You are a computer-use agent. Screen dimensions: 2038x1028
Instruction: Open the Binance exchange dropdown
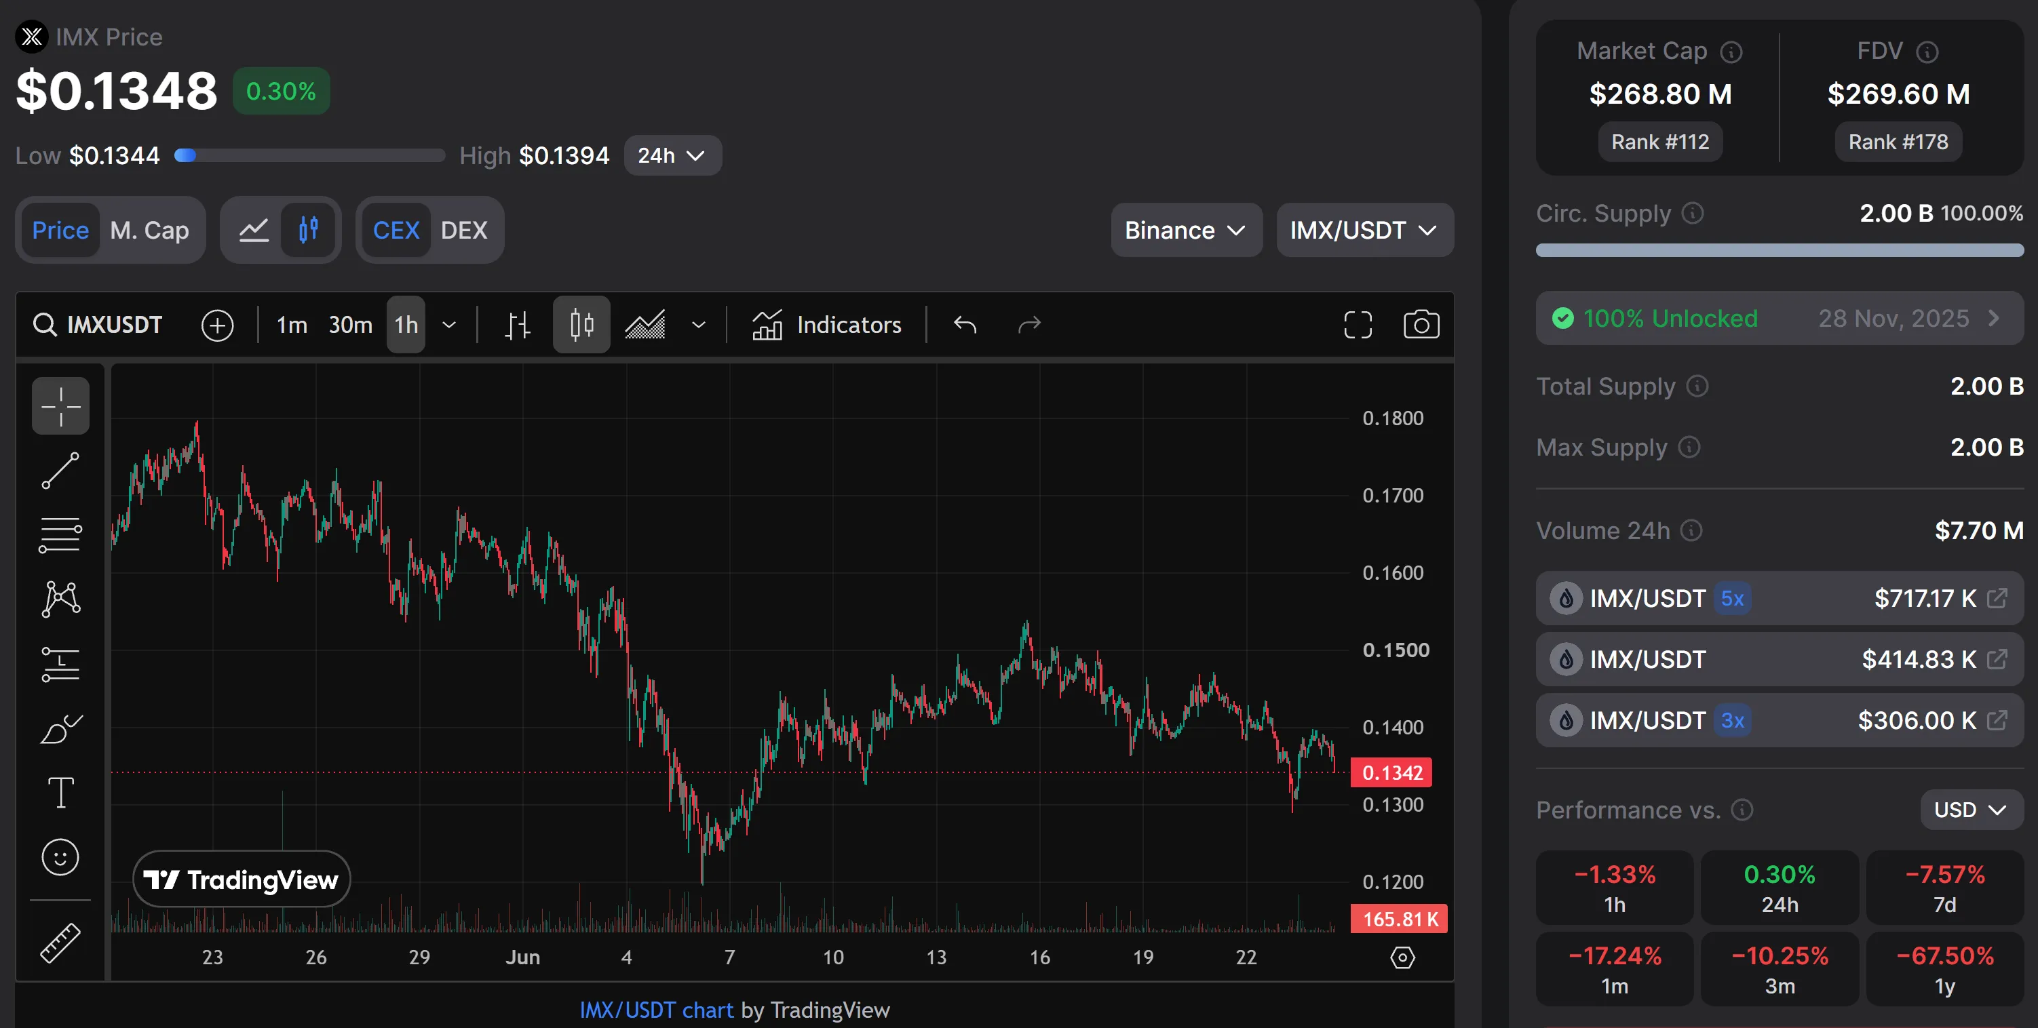[1186, 230]
